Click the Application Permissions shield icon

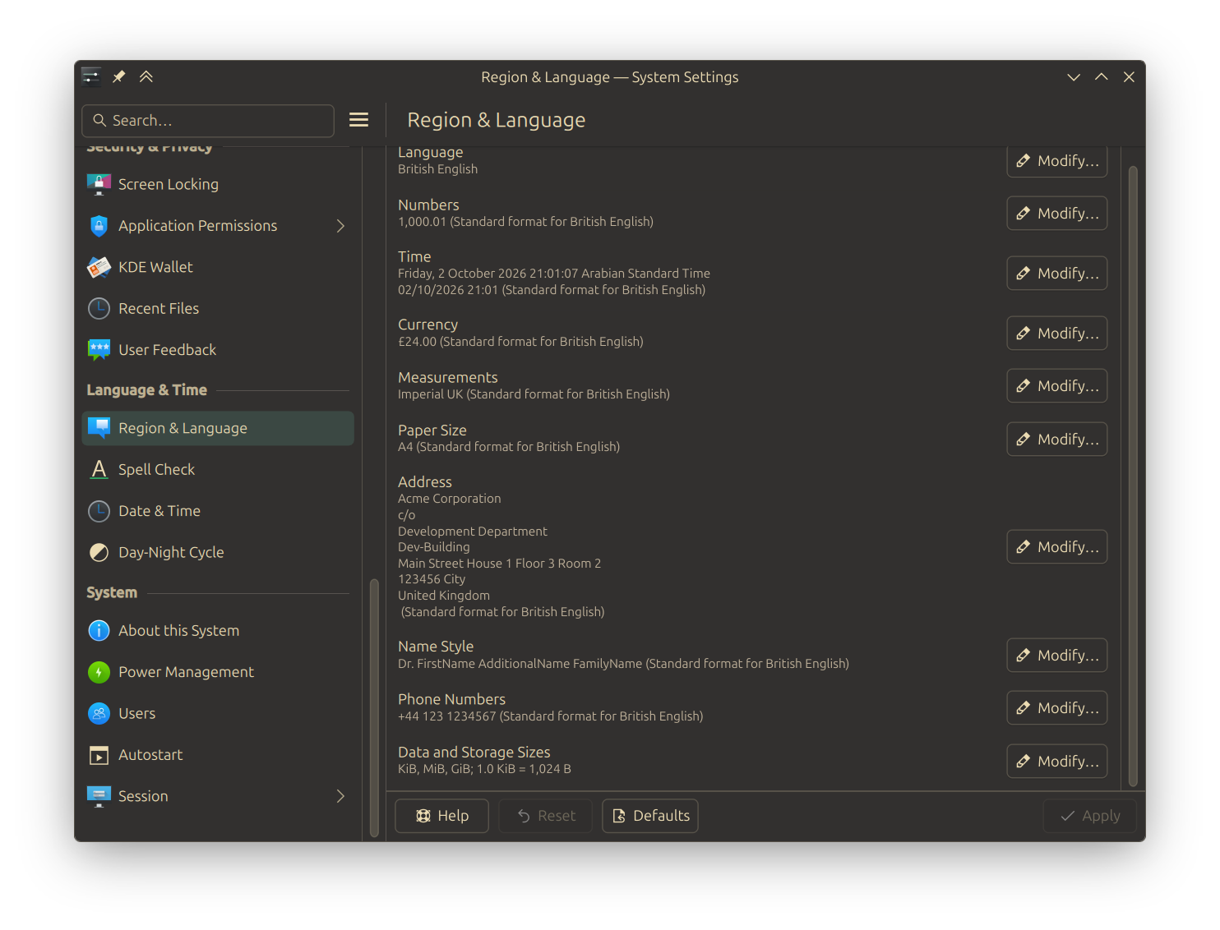point(99,226)
